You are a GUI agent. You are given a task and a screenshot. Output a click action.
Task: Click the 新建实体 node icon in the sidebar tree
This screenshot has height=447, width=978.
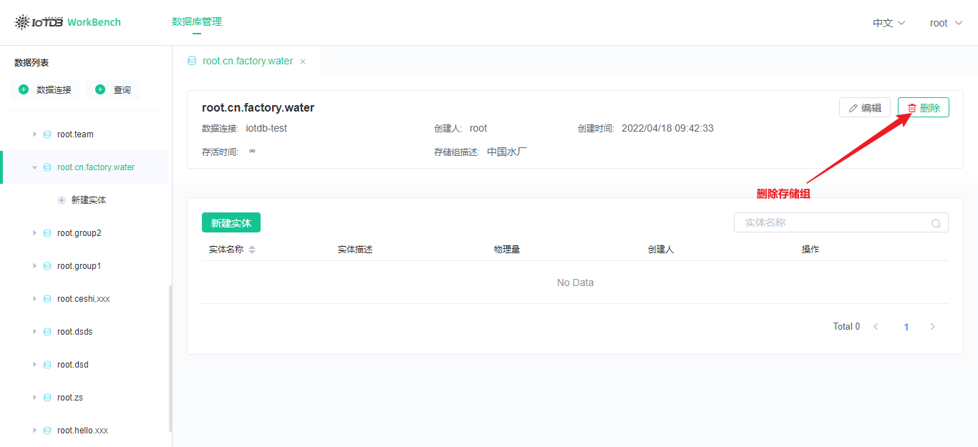point(61,200)
